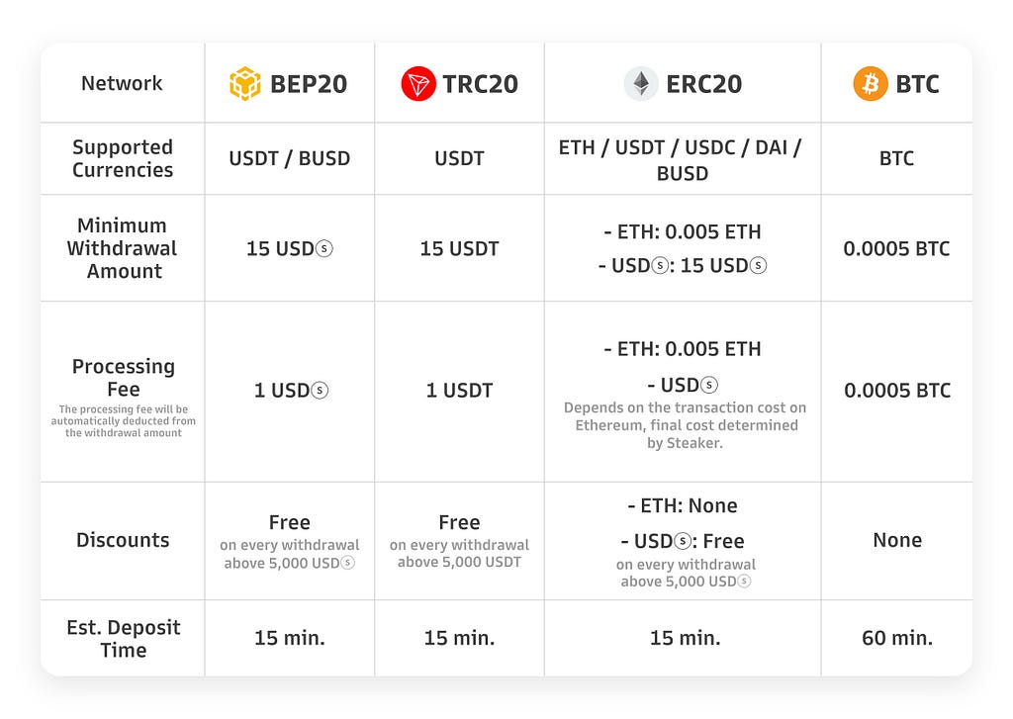This screenshot has height=719, width=1013.
Task: Select the Network header cell
Action: [122, 84]
